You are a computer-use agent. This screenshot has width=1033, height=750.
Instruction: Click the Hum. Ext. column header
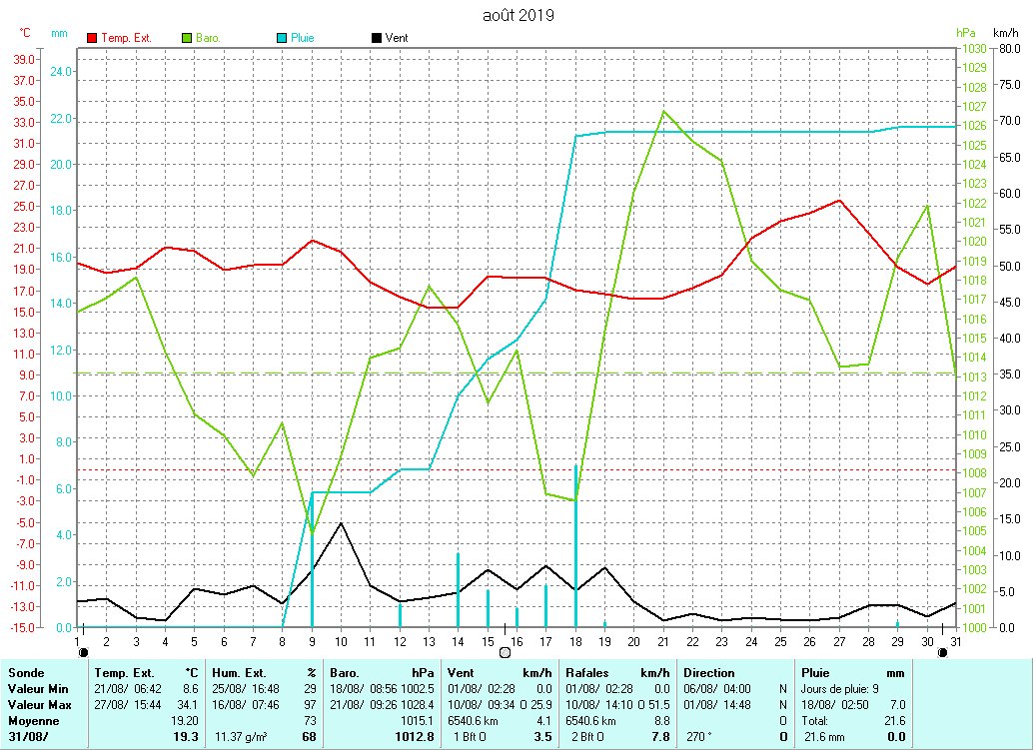click(241, 673)
